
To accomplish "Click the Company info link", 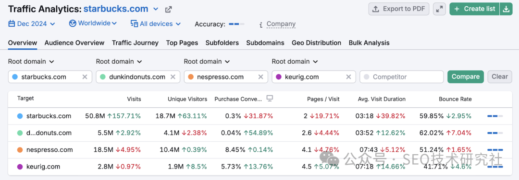I will [x=281, y=24].
